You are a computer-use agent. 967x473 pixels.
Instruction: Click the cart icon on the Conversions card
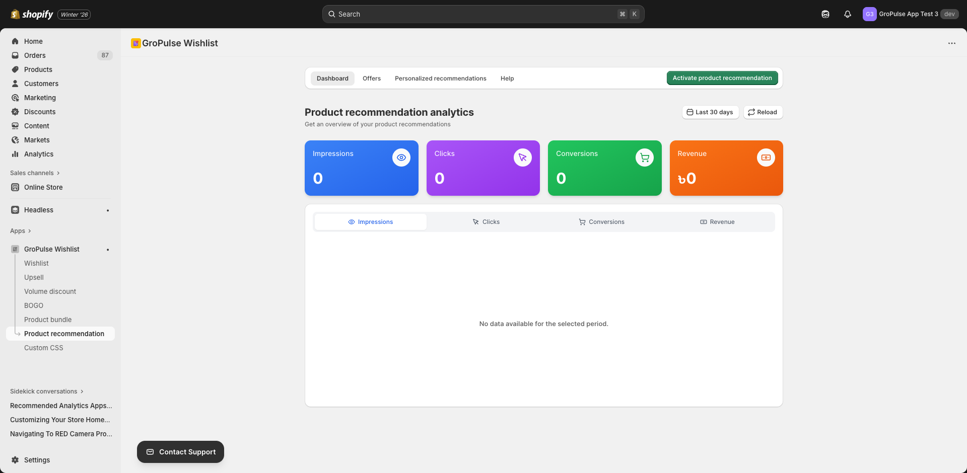(645, 157)
